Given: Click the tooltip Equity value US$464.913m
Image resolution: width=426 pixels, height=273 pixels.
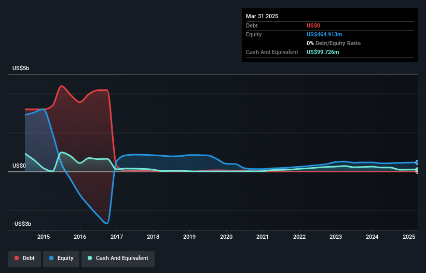Looking at the screenshot, I should click(324, 34).
